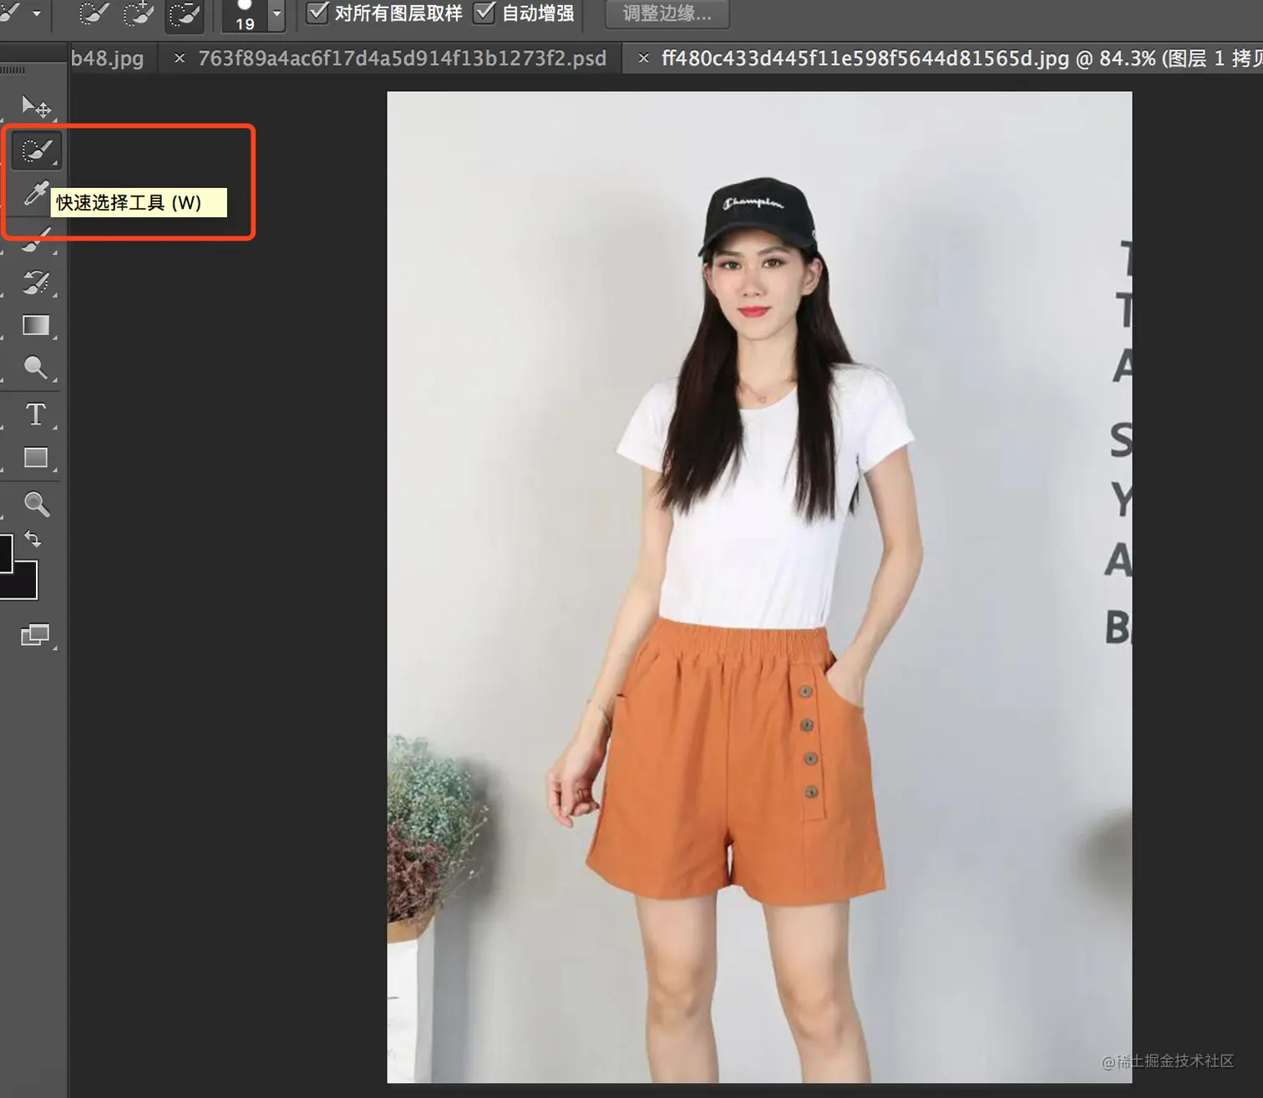Select the Eyedropper tool
Screen dimensions: 1263x1098
click(36, 193)
